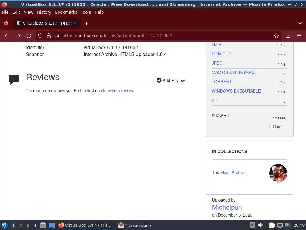306x230 pixels.
Task: Click the 12 Files count text
Action: coord(279,118)
